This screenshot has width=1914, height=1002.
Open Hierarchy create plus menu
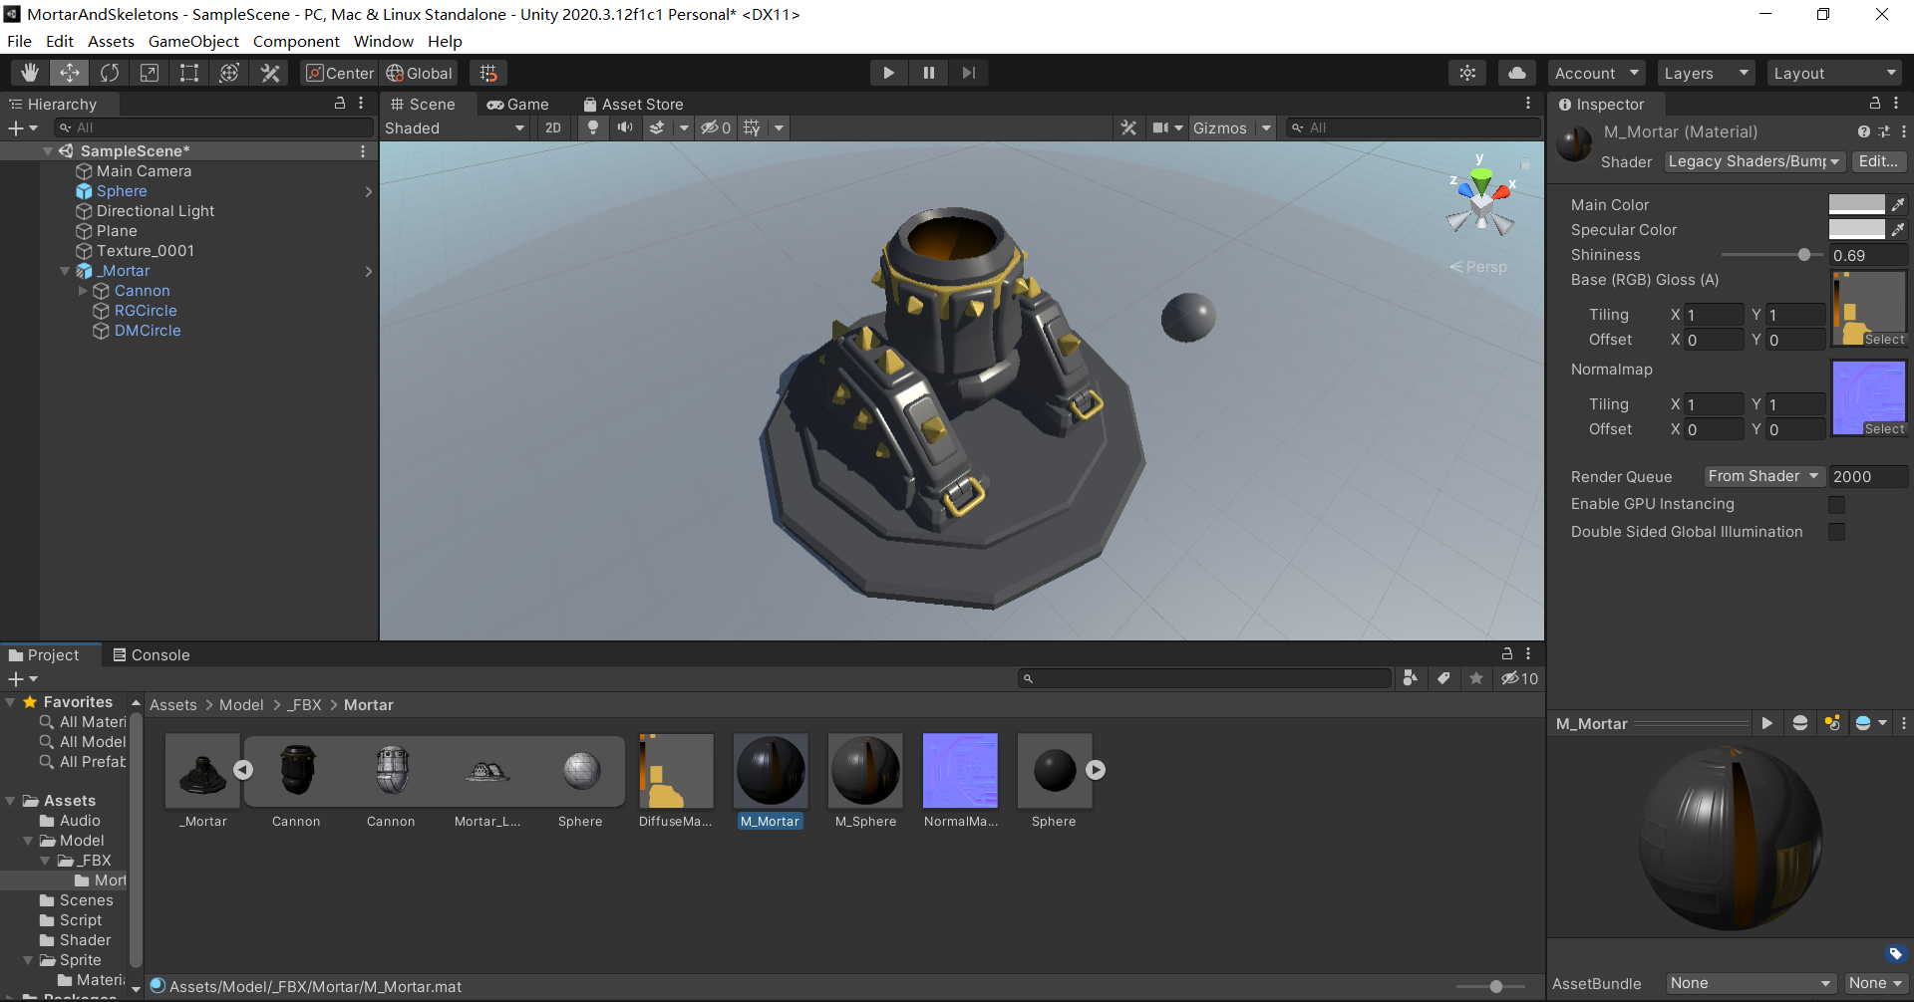[x=22, y=127]
